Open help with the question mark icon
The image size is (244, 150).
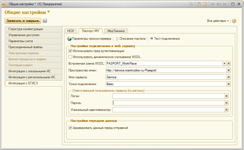234,21
